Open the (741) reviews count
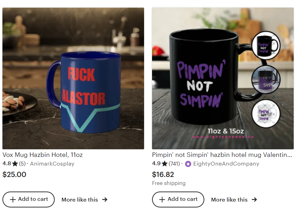Screen dimensions: 302x213 [174, 164]
